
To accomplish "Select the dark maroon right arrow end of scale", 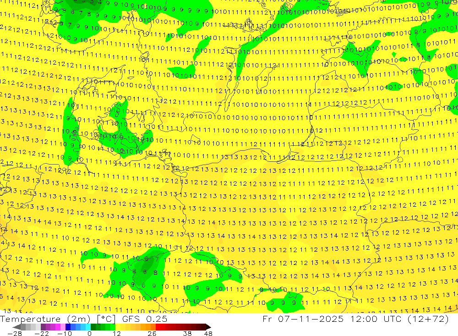I will [208, 327].
